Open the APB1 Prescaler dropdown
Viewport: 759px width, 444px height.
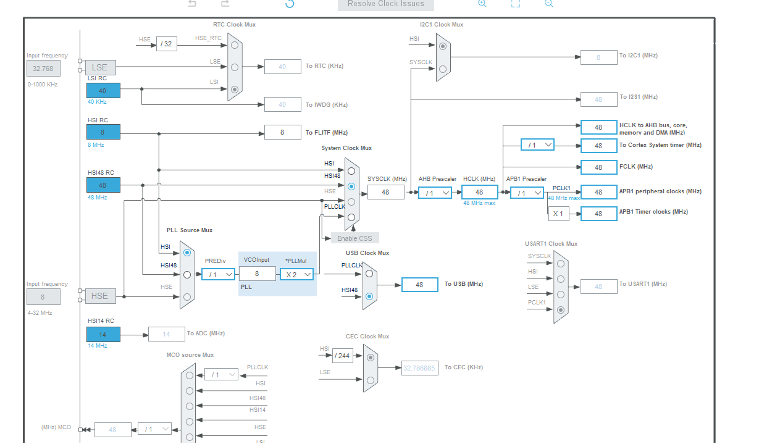[x=526, y=192]
